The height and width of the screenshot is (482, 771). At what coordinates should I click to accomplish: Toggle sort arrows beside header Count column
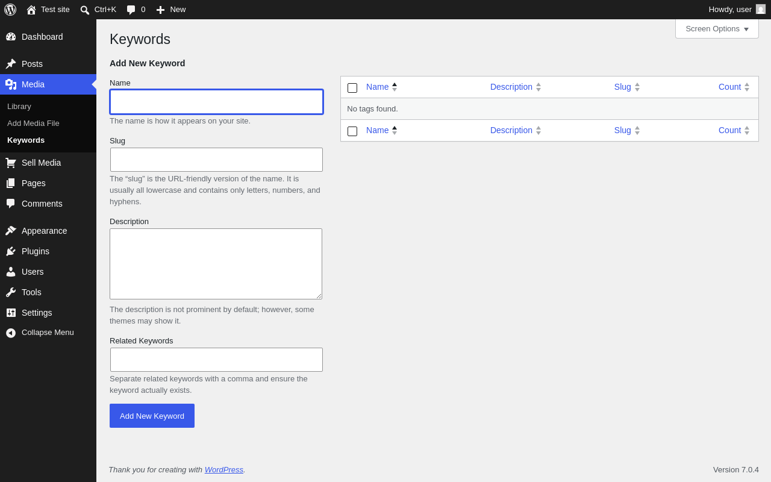(x=747, y=87)
